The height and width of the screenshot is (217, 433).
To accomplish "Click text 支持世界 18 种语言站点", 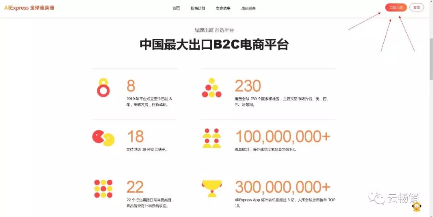I will [x=147, y=150].
